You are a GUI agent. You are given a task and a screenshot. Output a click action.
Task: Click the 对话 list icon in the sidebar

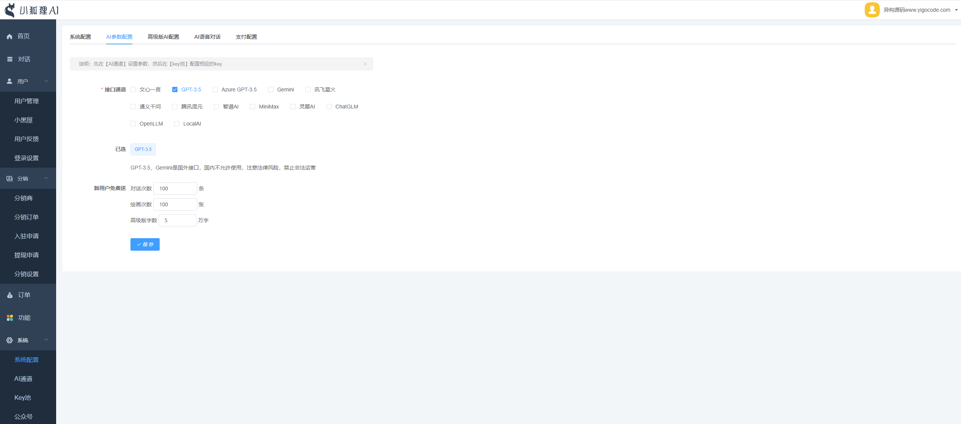tap(10, 59)
